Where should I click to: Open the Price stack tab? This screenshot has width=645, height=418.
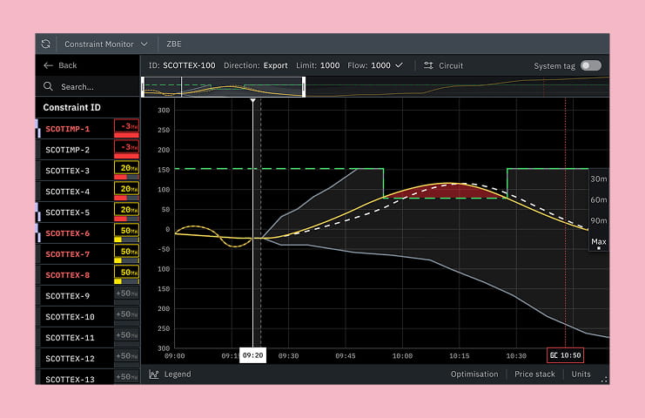(x=534, y=374)
